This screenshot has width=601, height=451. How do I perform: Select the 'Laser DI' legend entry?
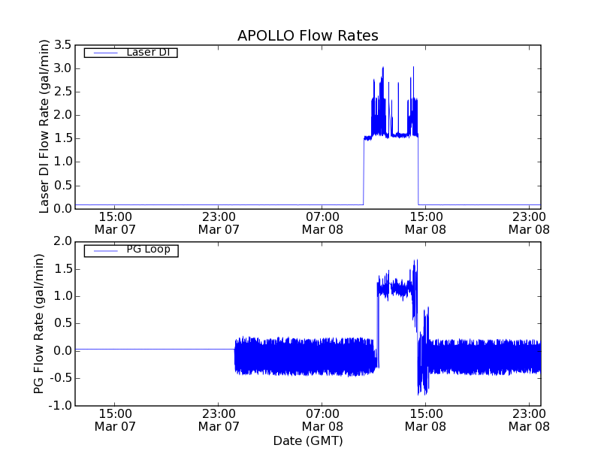tap(131, 52)
